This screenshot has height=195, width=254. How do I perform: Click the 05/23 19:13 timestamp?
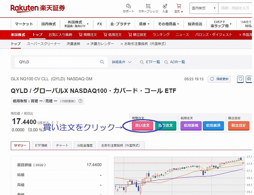click(x=194, y=79)
